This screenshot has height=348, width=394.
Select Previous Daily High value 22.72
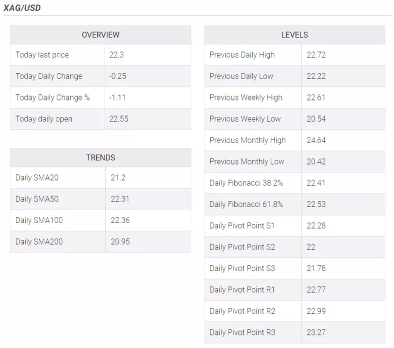coord(316,55)
